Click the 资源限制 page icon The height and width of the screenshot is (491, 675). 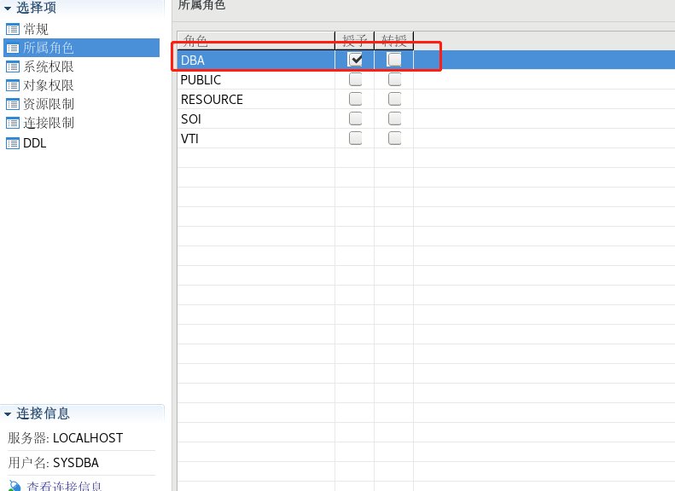pos(13,104)
